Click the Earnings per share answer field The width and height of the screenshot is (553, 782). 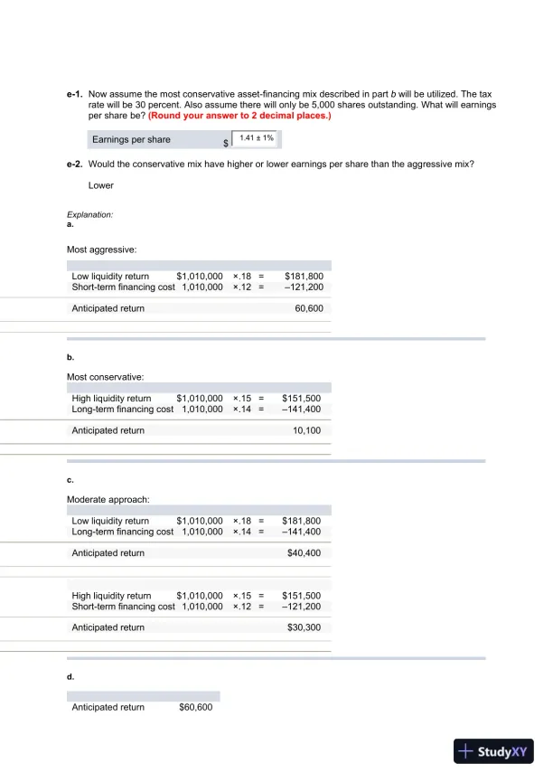(257, 138)
